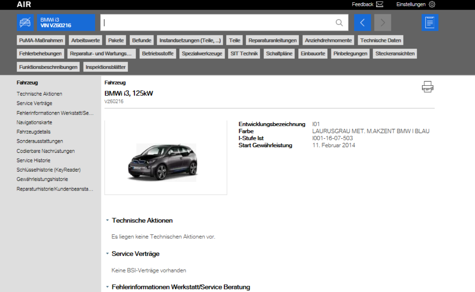Open Inspektionsblätter
The width and height of the screenshot is (475, 292).
click(106, 67)
